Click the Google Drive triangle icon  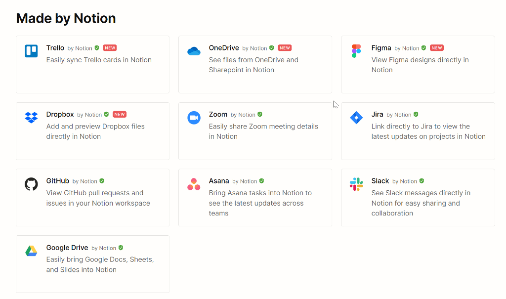tap(31, 251)
